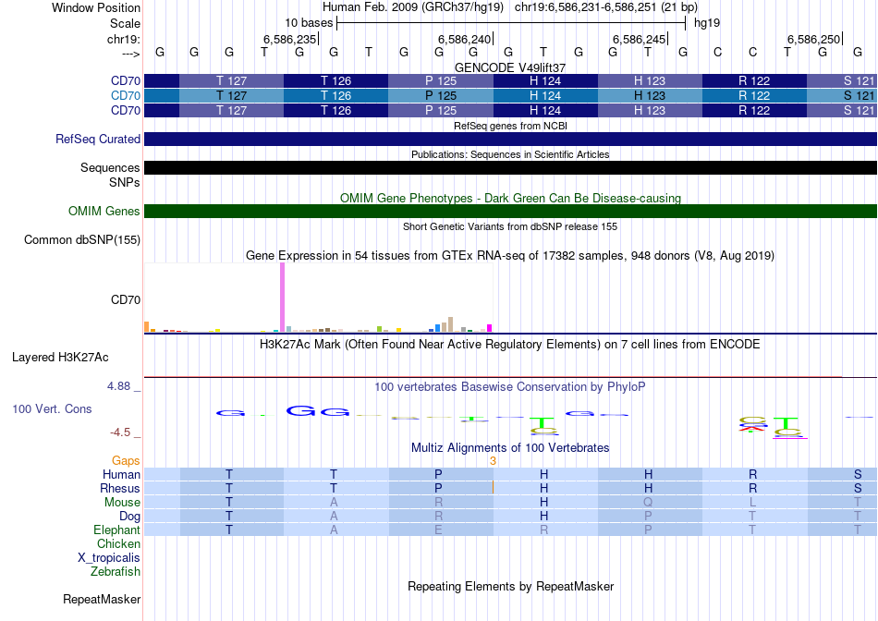Viewport: 878px width, 621px height.
Task: Open the GENCODE V49lift37 track title
Action: (x=509, y=67)
